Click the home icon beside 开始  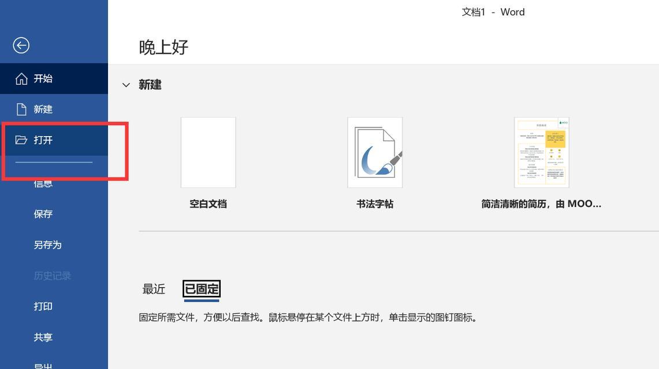[21, 78]
